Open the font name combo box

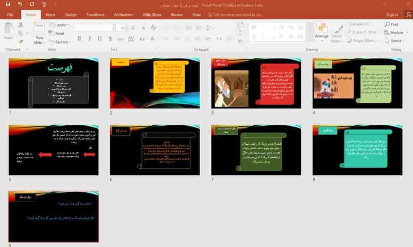95,28
